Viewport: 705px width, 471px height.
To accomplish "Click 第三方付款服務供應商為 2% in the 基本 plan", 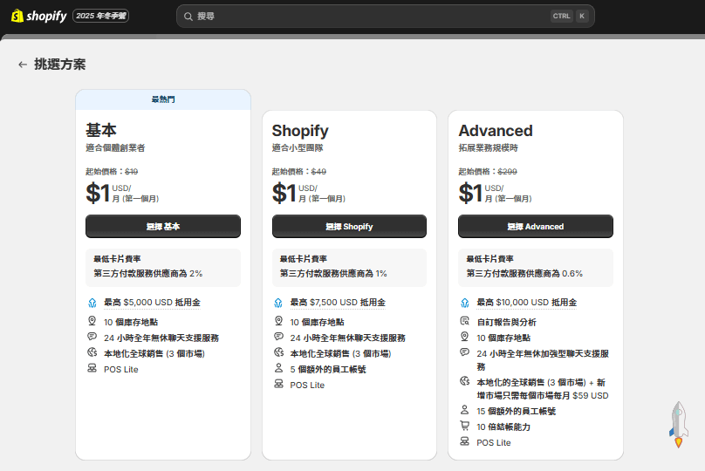I will tap(148, 274).
